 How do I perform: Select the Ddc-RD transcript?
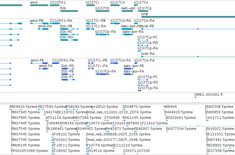[x=69, y=40]
